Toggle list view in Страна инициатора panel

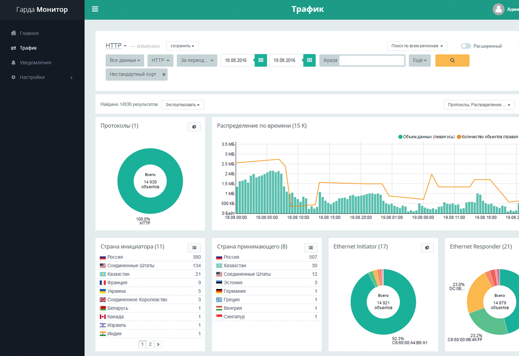pos(194,248)
